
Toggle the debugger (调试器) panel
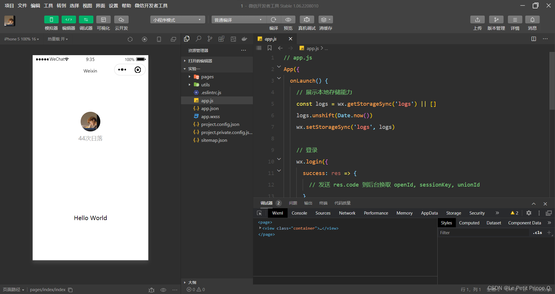pyautogui.click(x=86, y=20)
